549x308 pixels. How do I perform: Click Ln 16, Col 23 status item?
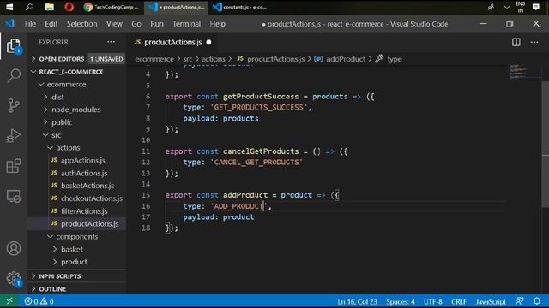(357, 301)
